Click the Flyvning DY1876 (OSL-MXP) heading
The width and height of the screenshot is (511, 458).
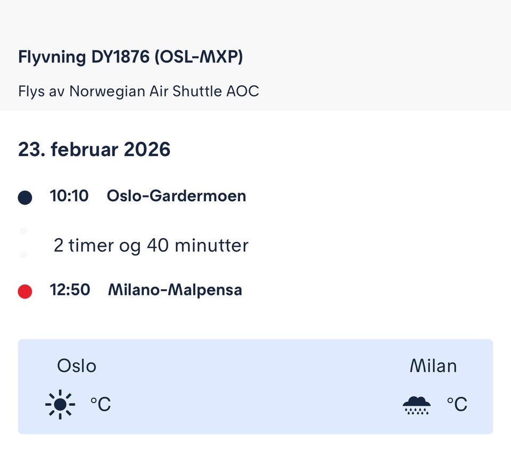pyautogui.click(x=130, y=57)
